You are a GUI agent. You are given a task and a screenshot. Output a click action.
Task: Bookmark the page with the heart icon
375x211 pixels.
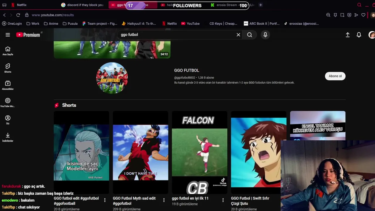363,15
